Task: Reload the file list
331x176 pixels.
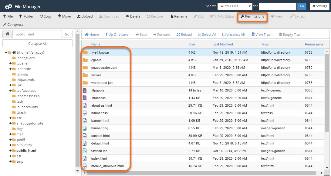Action: [x=184, y=34]
